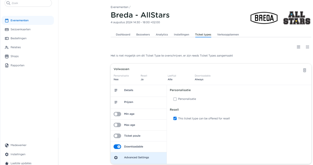Click the Evenementen breadcrumb link
313x165 pixels.
tap(119, 7)
